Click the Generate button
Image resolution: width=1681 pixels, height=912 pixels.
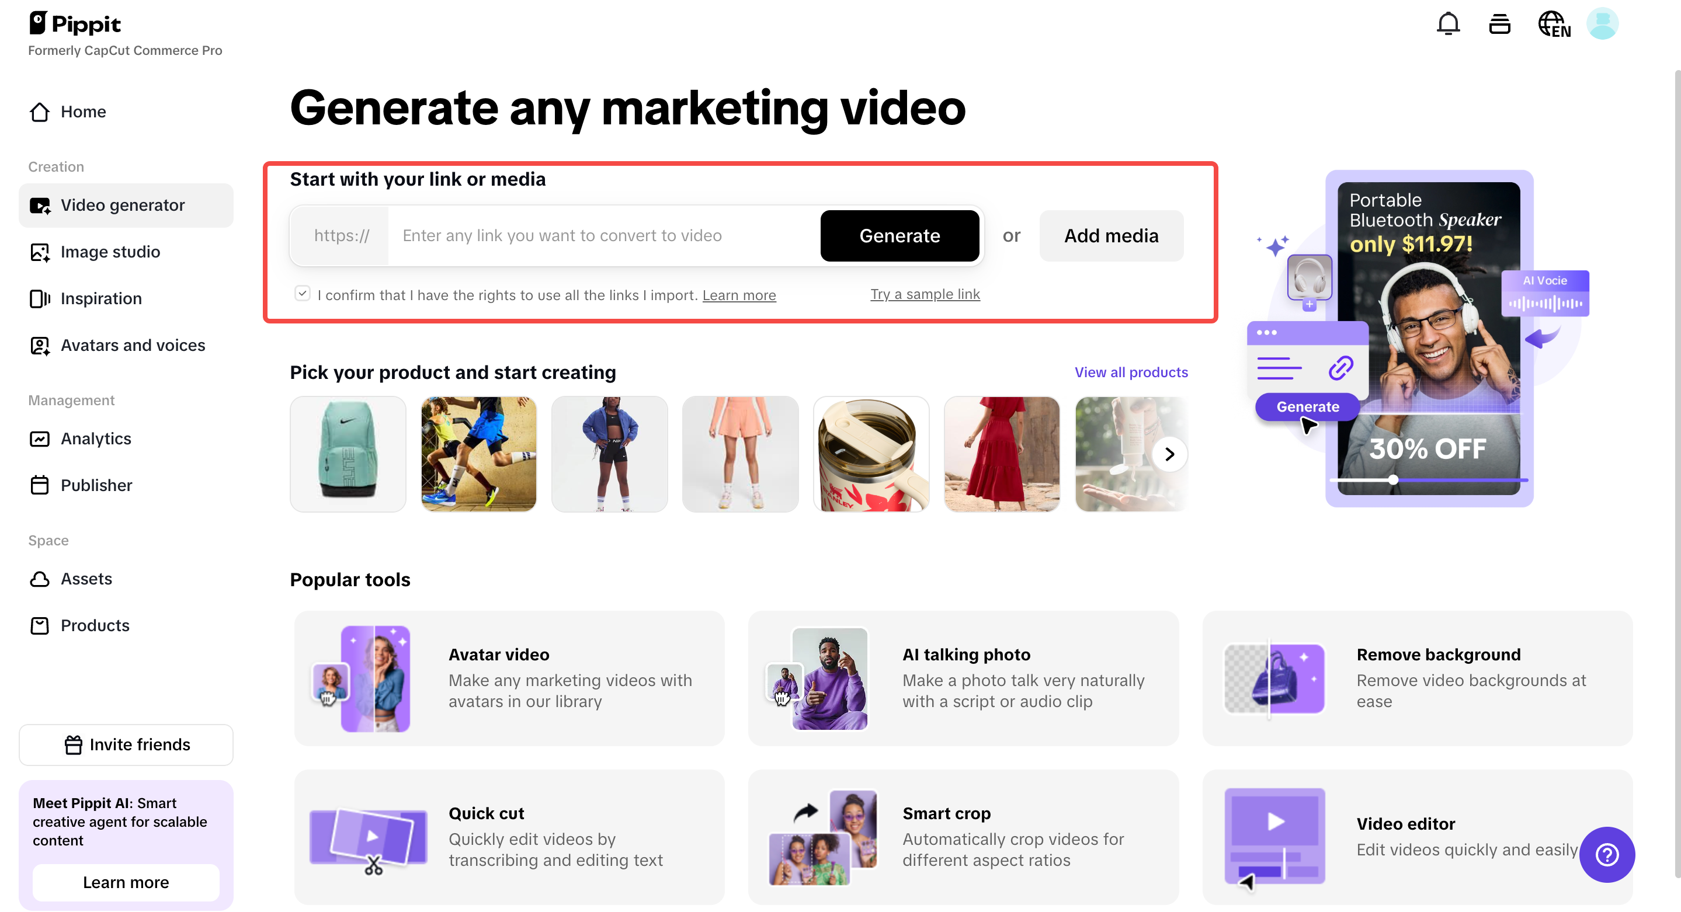point(899,235)
